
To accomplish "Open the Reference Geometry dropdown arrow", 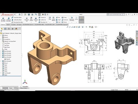I will tap(72, 22).
